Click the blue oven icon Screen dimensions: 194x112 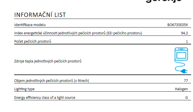[x=181, y=54]
